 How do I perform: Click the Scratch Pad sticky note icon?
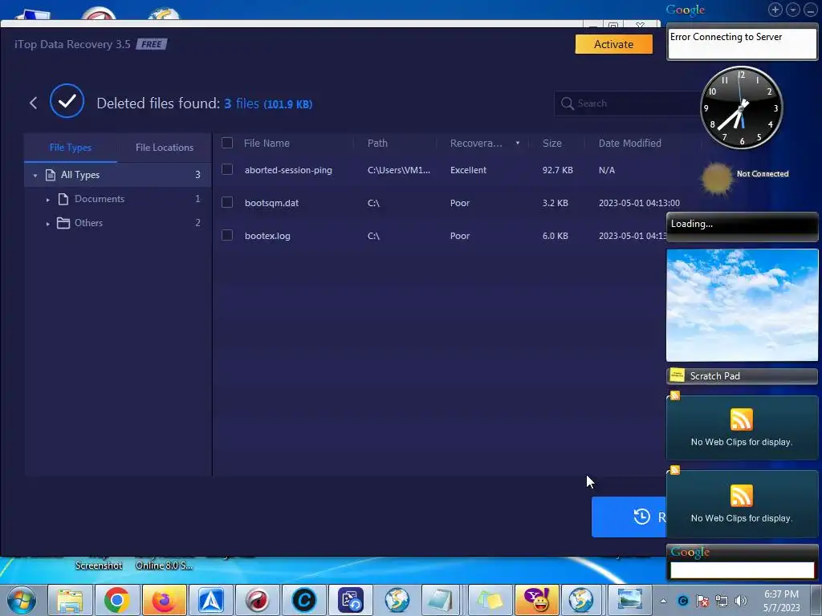[678, 375]
